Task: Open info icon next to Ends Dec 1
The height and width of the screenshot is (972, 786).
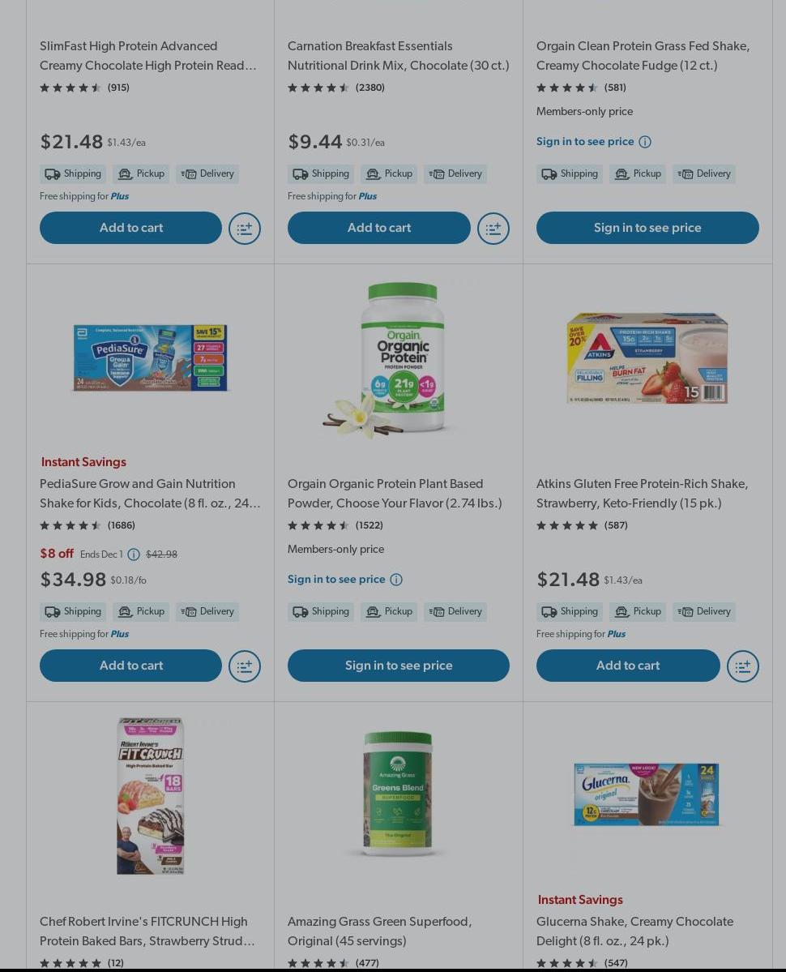Action: click(133, 555)
